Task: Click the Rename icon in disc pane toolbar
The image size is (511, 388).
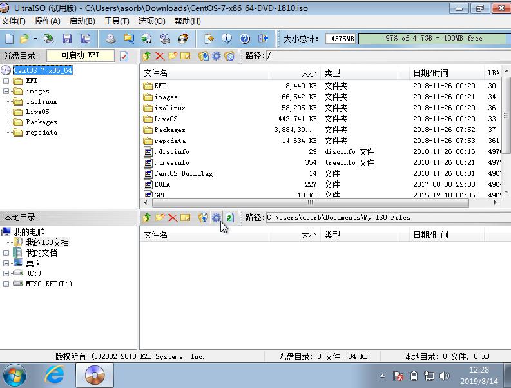Action: click(x=186, y=56)
